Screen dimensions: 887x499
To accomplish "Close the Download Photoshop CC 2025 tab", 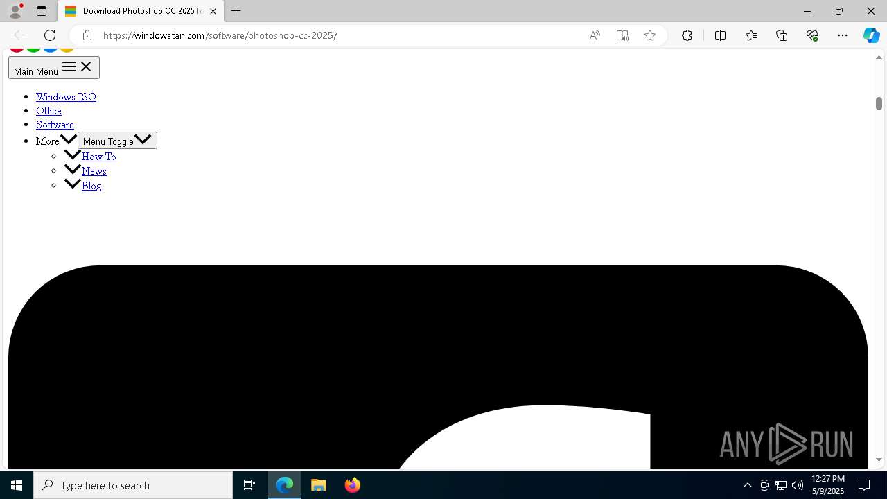I will [213, 11].
